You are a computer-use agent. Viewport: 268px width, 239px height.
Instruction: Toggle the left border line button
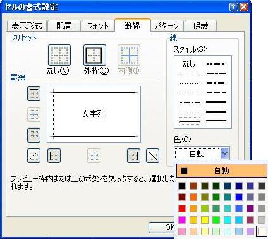(x=54, y=155)
